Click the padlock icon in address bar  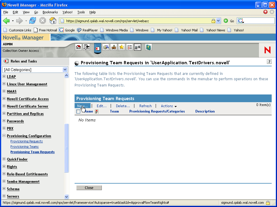[x=213, y=21]
